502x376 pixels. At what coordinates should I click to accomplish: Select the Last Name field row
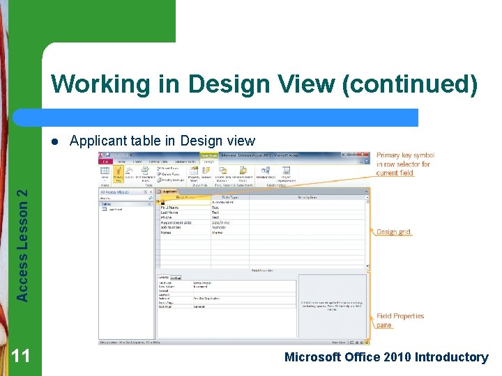click(185, 212)
